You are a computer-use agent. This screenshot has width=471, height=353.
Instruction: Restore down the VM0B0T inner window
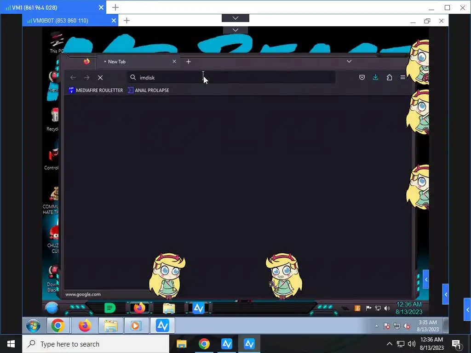point(427,21)
